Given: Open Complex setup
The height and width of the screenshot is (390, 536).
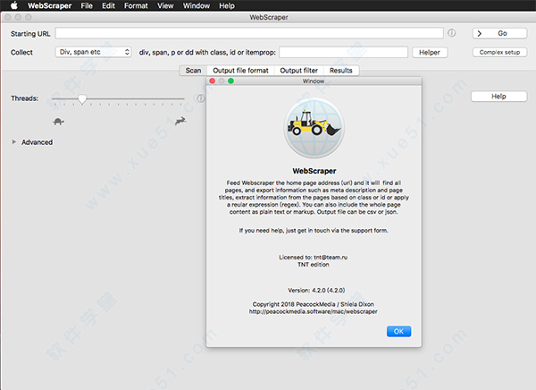Looking at the screenshot, I should 499,53.
